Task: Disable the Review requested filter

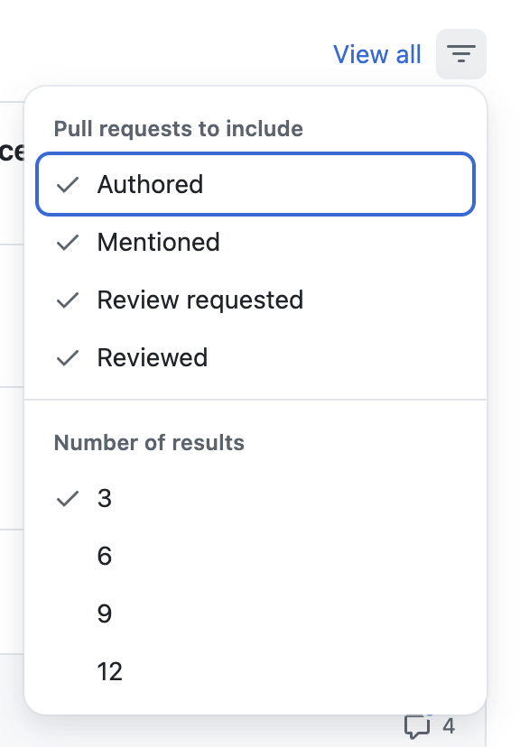Action: (255, 300)
